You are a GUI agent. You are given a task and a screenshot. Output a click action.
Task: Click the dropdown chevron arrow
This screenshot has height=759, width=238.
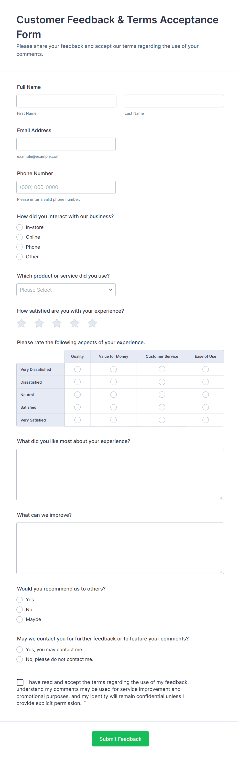111,290
